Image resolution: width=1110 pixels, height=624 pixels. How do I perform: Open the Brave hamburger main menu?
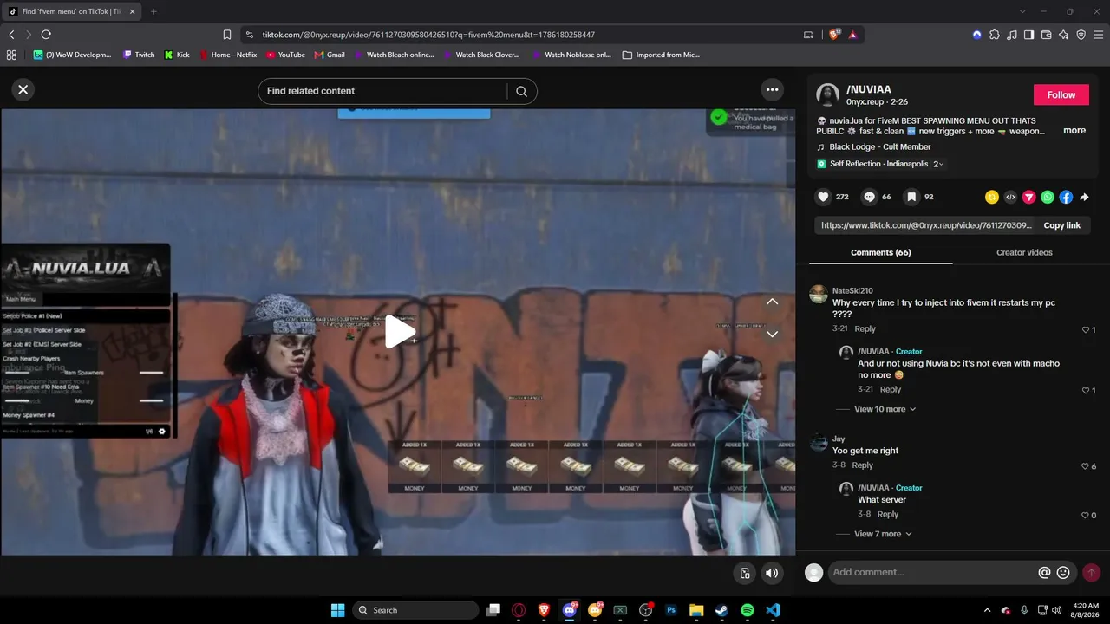(1098, 35)
